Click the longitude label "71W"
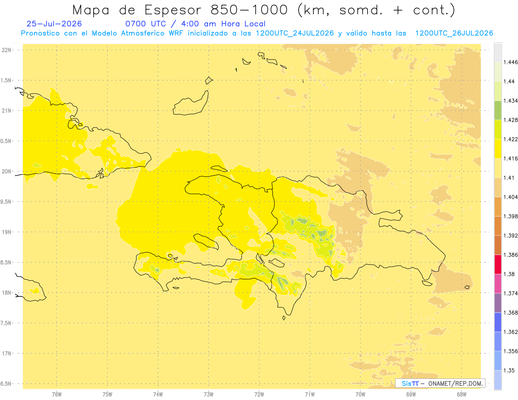 310,395
